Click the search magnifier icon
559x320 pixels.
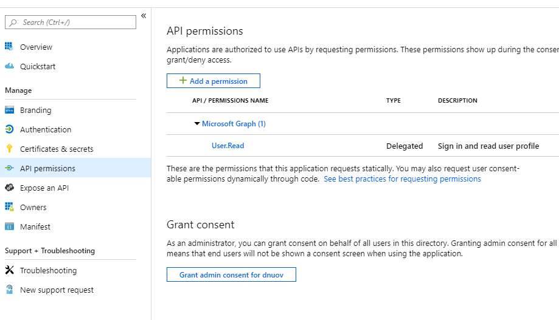[13, 22]
